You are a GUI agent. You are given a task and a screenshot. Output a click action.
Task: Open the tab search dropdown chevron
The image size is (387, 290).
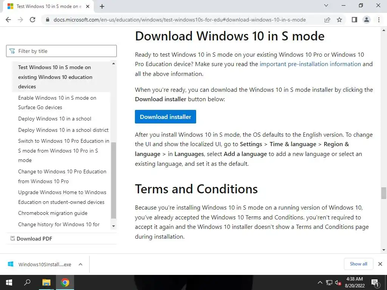[x=326, y=5]
